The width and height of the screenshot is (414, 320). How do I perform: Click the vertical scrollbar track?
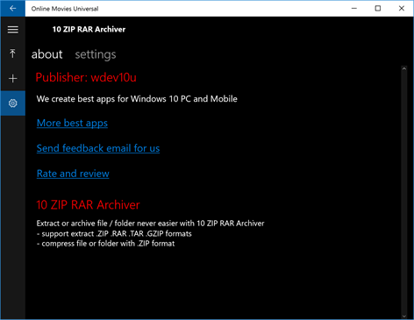click(404, 193)
